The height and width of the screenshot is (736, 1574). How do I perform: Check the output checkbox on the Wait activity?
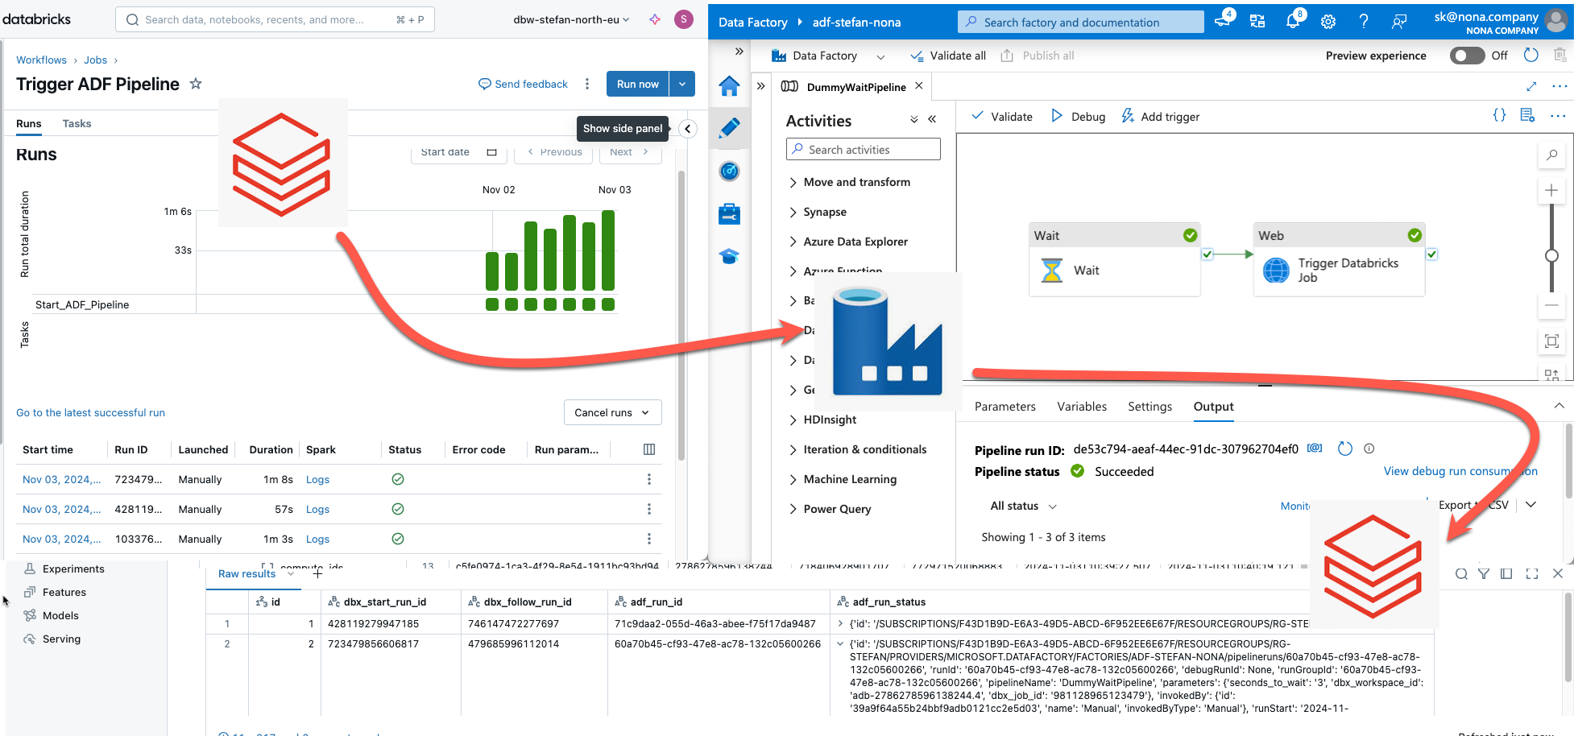(1207, 254)
